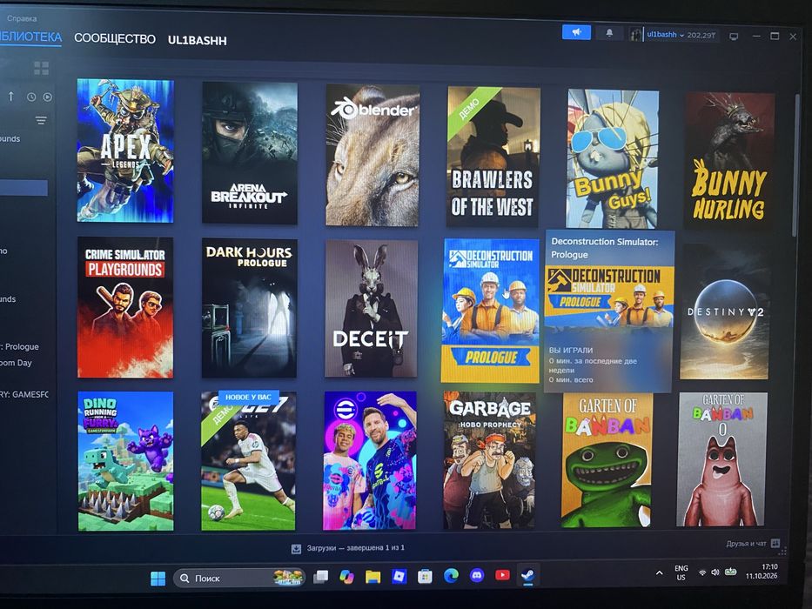Toggle the recent activity clock filter
This screenshot has height=609, width=812.
[x=31, y=97]
